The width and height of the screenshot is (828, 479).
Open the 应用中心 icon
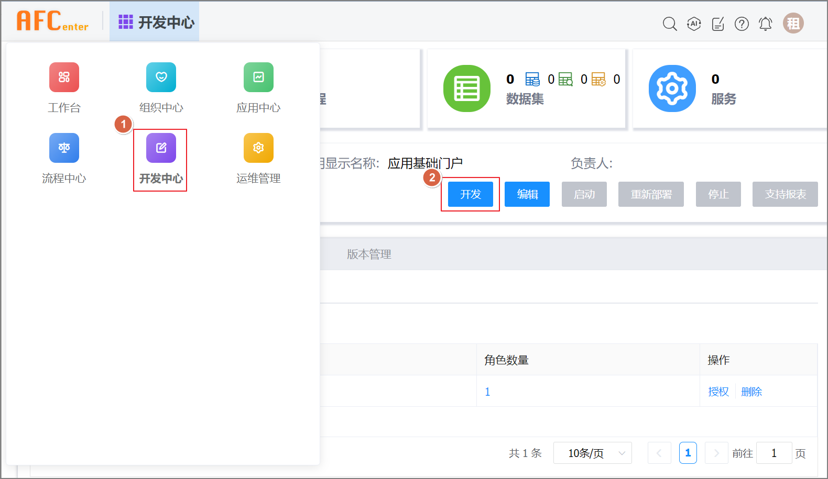click(258, 77)
